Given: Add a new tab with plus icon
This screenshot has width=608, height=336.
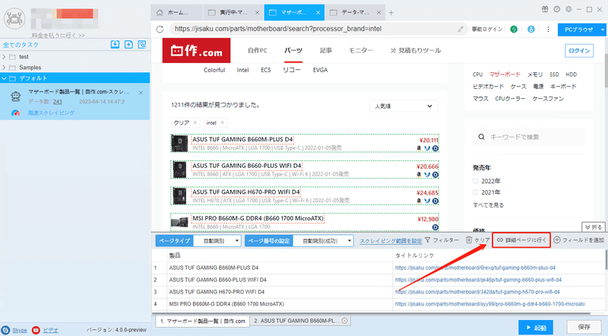Looking at the screenshot, I should (391, 12).
